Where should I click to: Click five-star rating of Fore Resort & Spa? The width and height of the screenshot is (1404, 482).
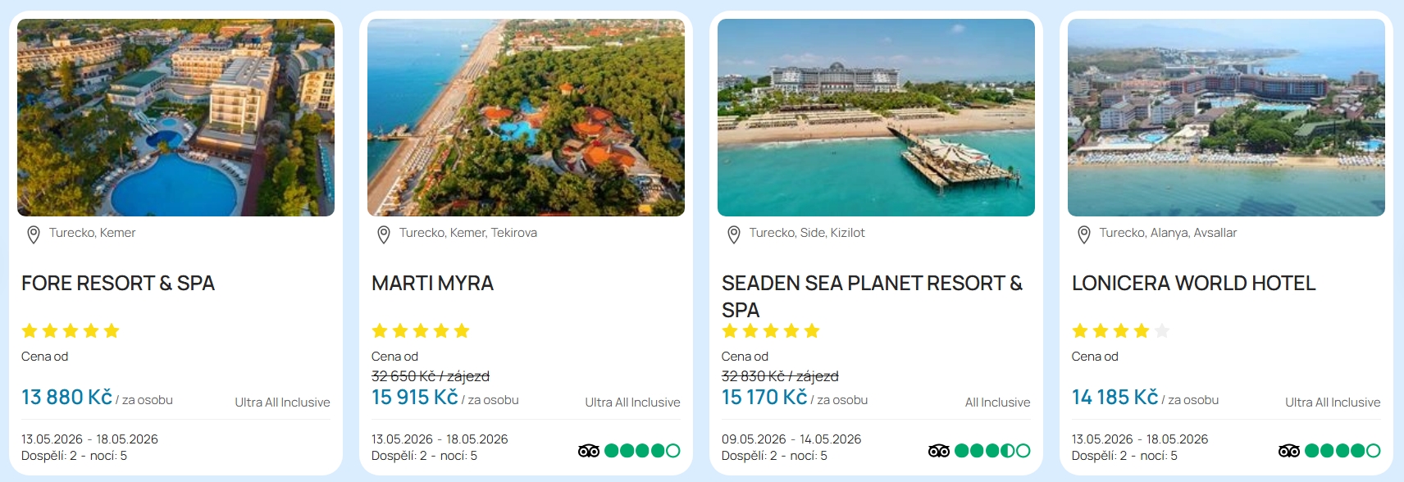(71, 331)
